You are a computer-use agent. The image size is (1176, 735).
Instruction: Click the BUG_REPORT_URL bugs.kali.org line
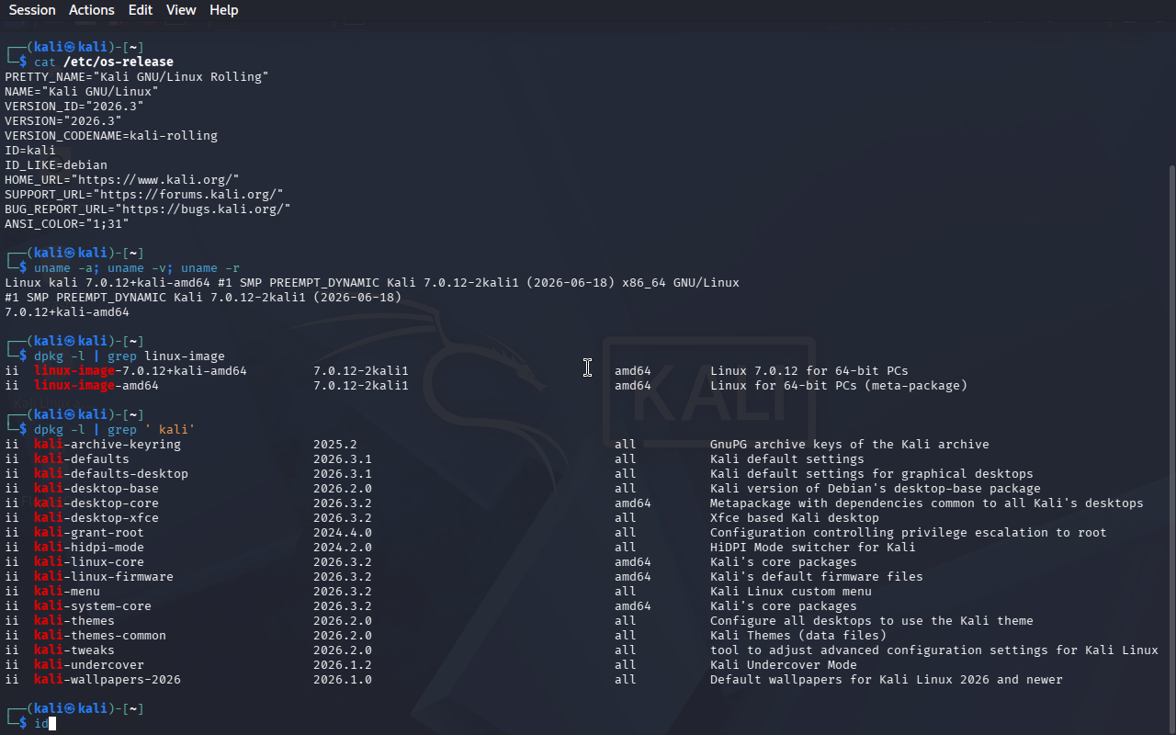pyautogui.click(x=148, y=209)
